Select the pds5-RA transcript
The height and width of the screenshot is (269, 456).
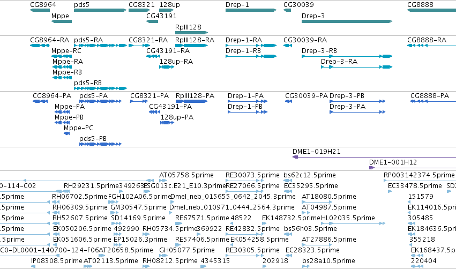point(100,46)
